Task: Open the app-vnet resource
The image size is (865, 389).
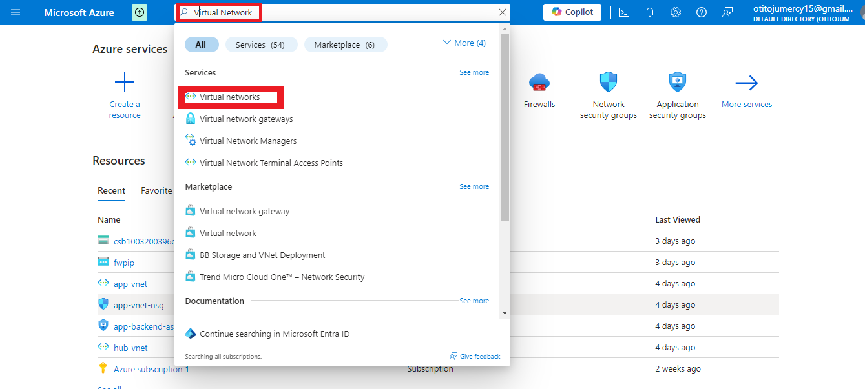Action: point(130,284)
